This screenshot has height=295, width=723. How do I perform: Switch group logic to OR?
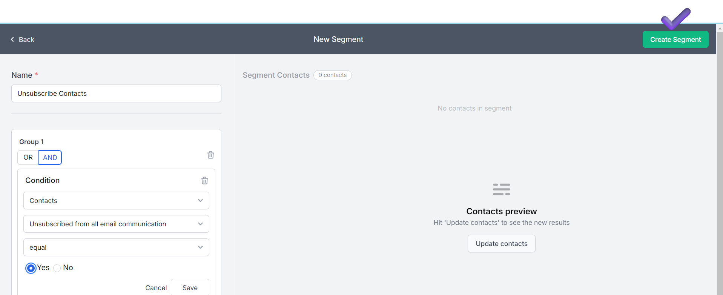coord(28,157)
